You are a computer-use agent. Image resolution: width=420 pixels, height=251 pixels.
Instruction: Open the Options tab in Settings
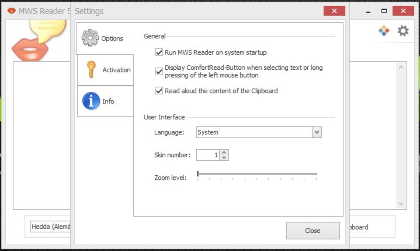point(105,38)
